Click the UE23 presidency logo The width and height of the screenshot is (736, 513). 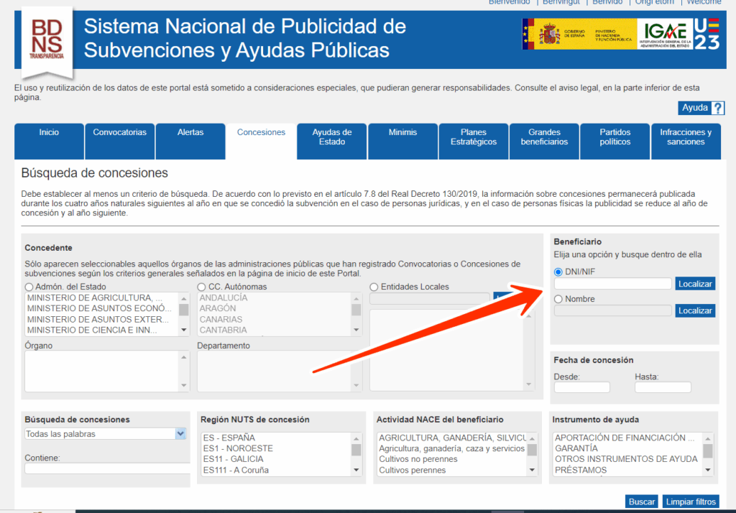point(707,34)
